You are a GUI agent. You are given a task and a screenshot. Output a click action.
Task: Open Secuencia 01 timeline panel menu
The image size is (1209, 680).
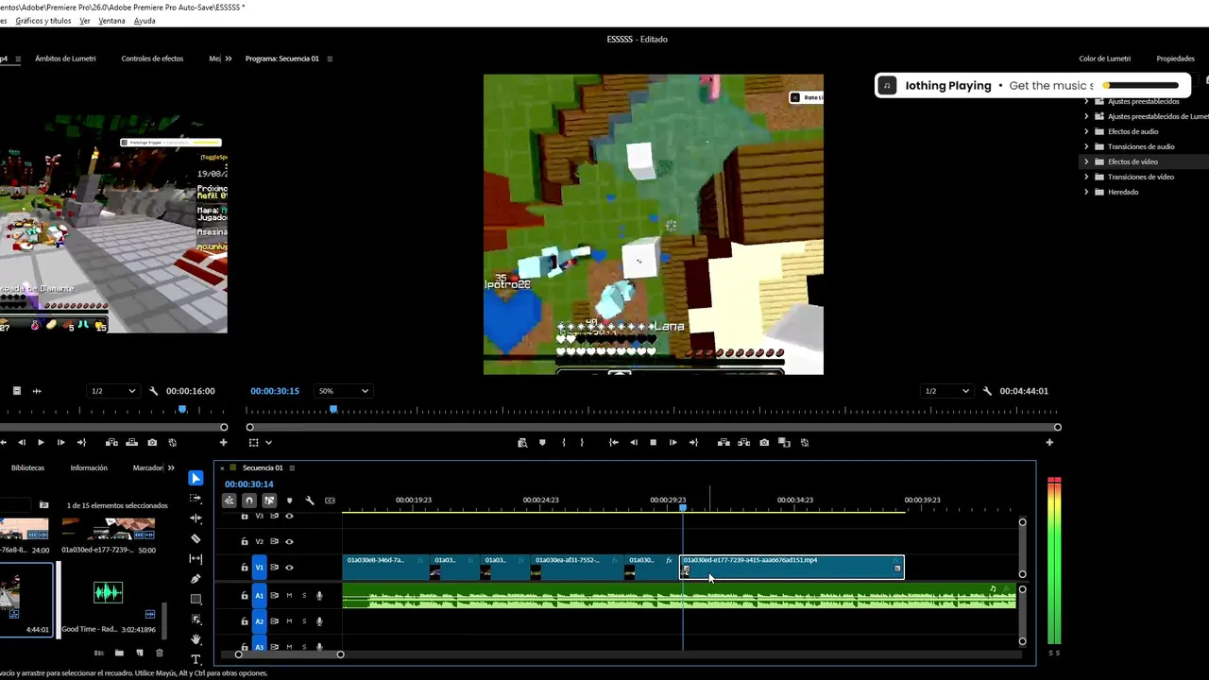point(292,467)
